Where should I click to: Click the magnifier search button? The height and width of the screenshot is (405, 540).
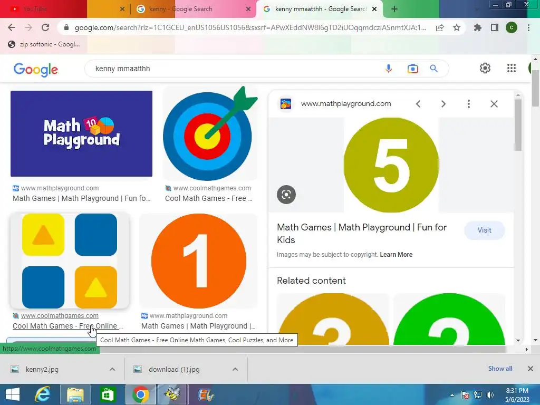click(x=434, y=69)
